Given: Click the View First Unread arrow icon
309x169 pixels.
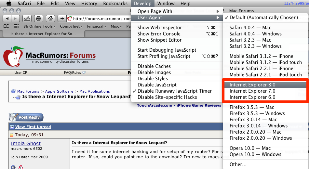Looking at the screenshot, I should click(x=12, y=127).
